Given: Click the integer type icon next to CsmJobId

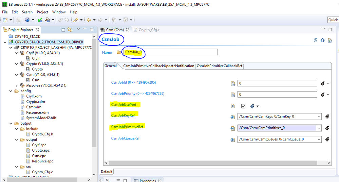Looking at the screenshot, I should click(x=233, y=84).
